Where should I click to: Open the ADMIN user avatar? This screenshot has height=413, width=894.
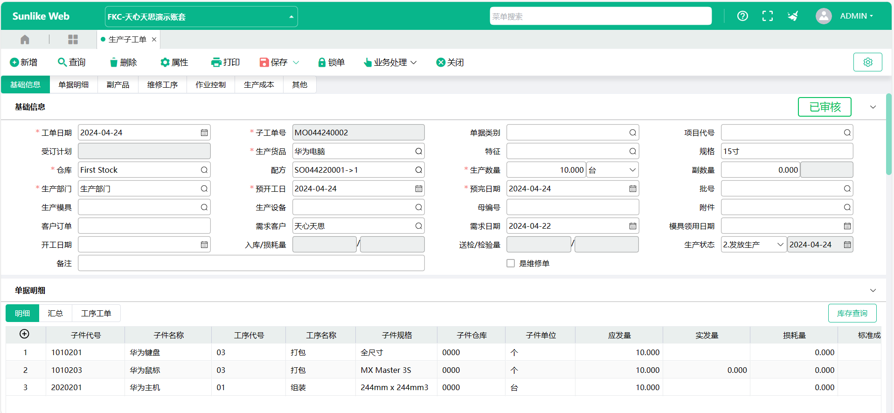(x=824, y=16)
